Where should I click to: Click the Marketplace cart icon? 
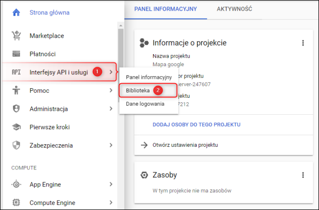[x=16, y=36]
